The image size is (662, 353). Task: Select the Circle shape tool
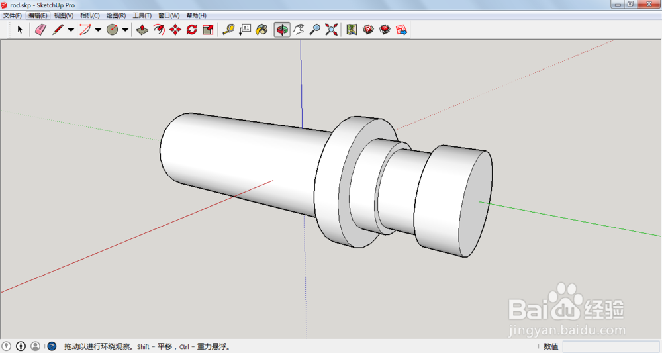tap(113, 30)
